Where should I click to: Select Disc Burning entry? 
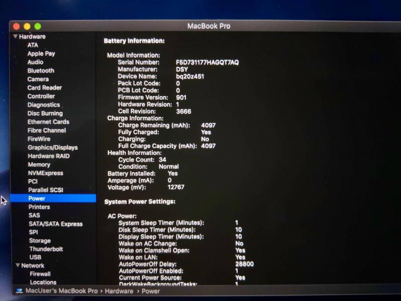(x=45, y=113)
